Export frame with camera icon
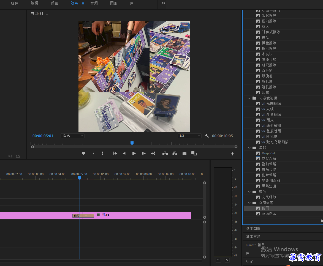323x266 pixels. pos(184,153)
